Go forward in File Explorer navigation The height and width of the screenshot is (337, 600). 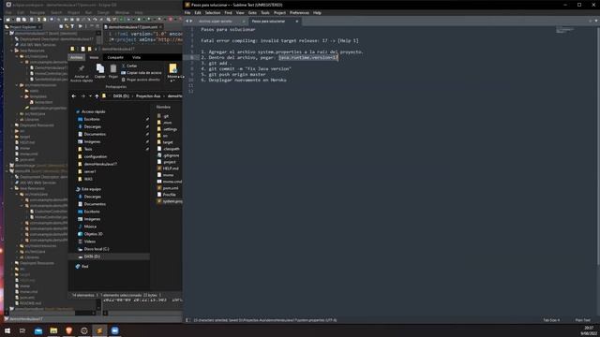82,96
